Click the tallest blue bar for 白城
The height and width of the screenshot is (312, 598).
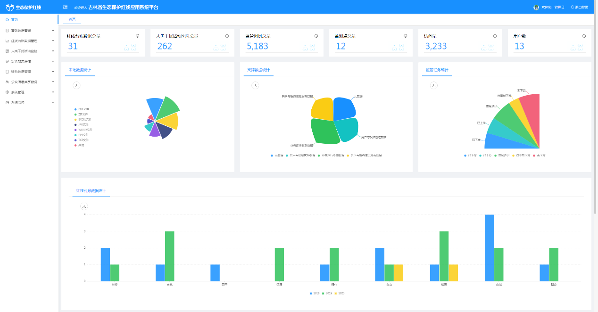click(x=490, y=247)
